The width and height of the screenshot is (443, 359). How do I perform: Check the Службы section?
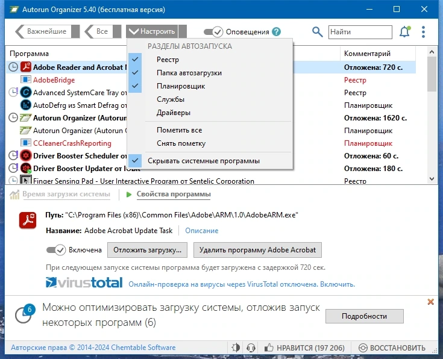(210, 99)
